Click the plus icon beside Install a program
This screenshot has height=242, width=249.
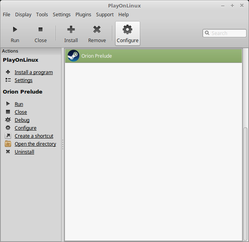[8, 72]
